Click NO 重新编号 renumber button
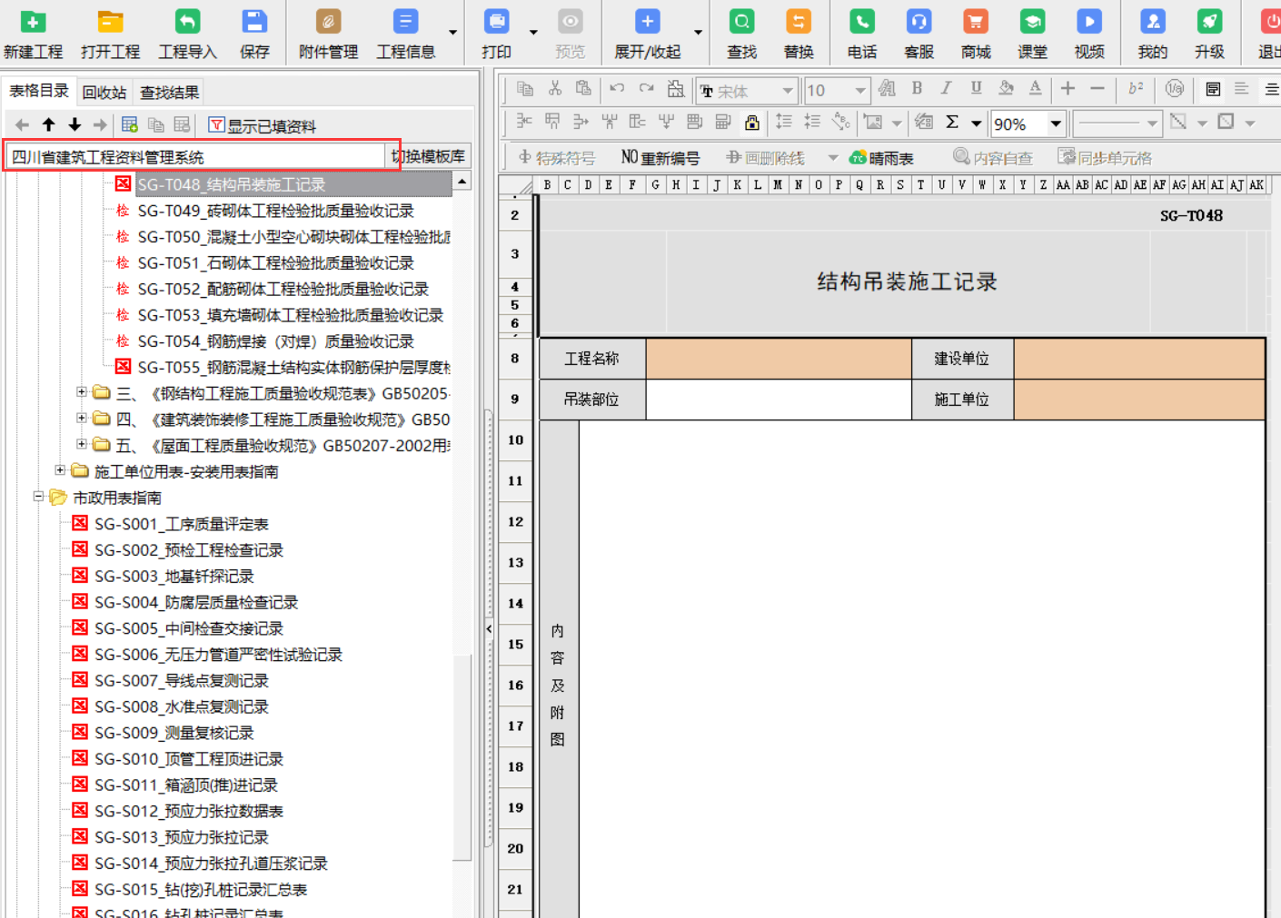The image size is (1281, 918). [660, 158]
